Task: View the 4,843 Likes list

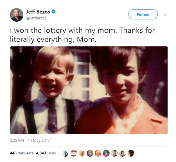Action: [46, 153]
